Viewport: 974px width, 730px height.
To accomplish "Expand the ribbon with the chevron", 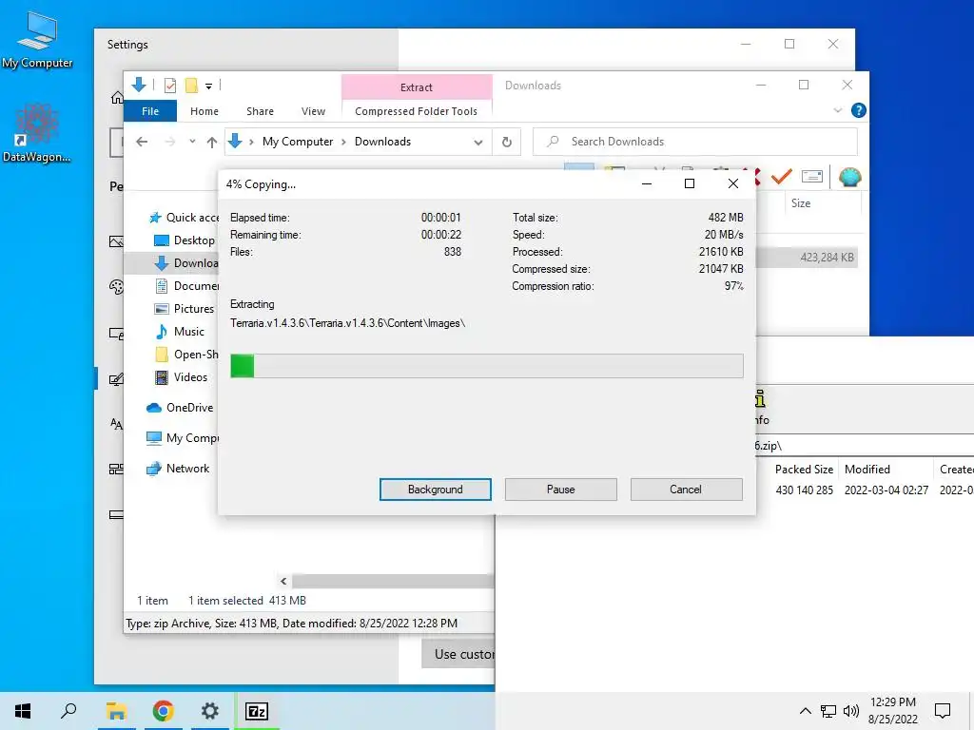I will click(837, 110).
